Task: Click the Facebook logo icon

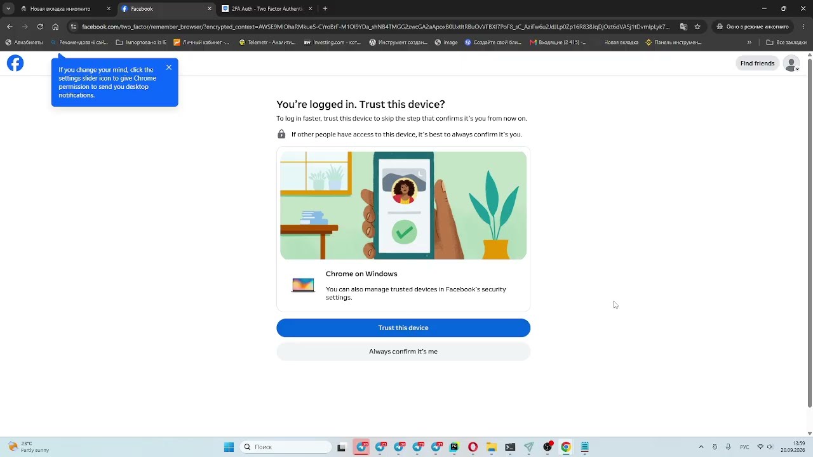Action: click(15, 63)
